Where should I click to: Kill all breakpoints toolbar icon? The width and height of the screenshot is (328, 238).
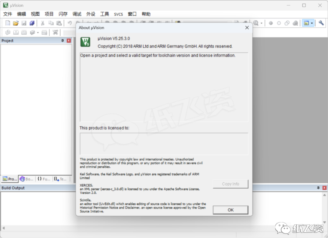pos(296,23)
